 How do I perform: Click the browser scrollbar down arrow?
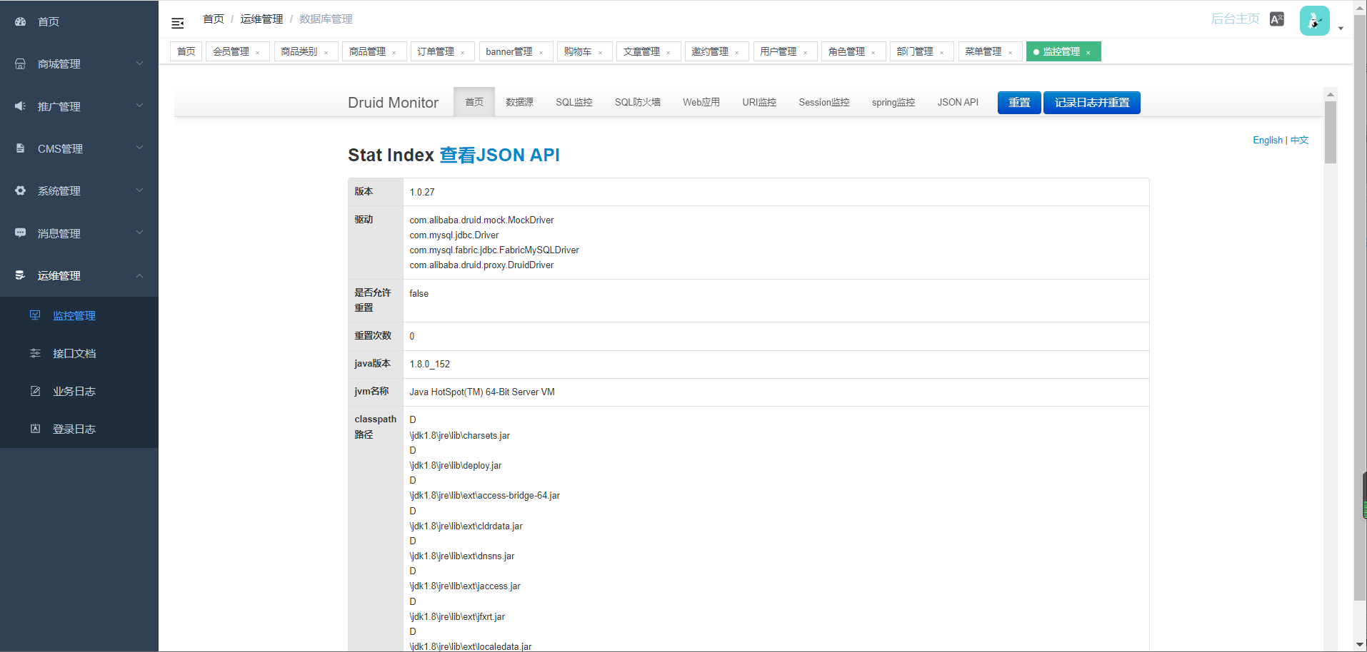coord(1360,645)
